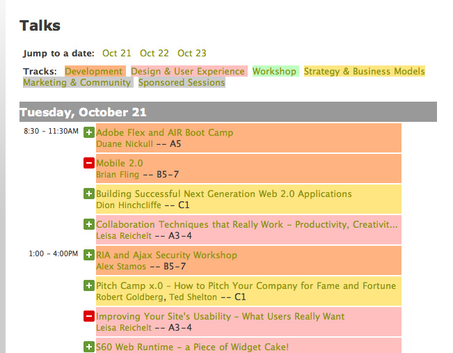Jump to Oct 22

tap(154, 53)
